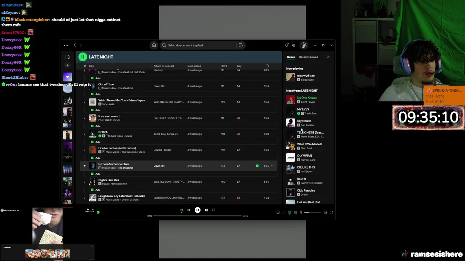Screen dimensions: 465x261
Task: Open the notifications bell
Action: 286,45
